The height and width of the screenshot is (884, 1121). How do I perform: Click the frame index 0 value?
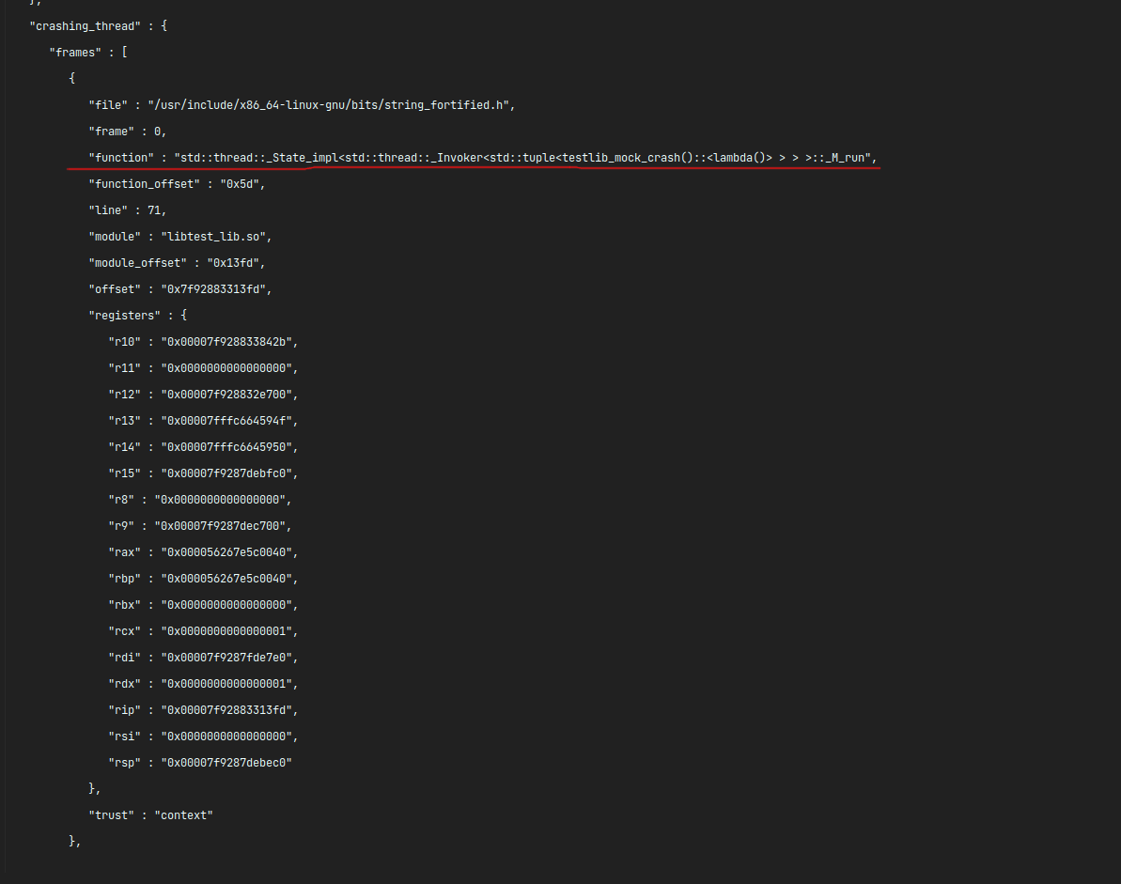click(160, 131)
